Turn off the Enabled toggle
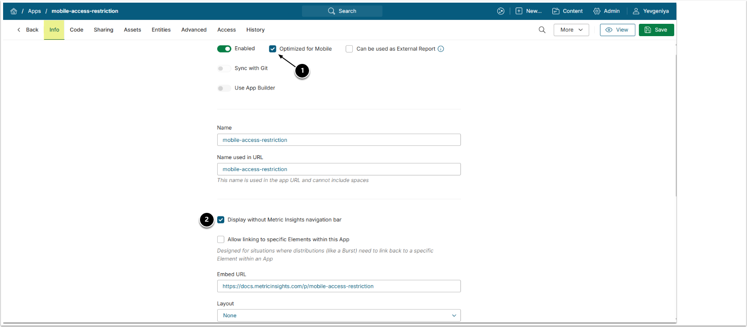Screen dimensions: 747x327 pos(224,49)
